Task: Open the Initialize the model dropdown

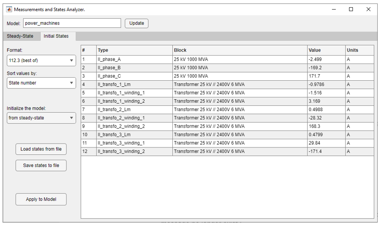Action: click(x=41, y=118)
